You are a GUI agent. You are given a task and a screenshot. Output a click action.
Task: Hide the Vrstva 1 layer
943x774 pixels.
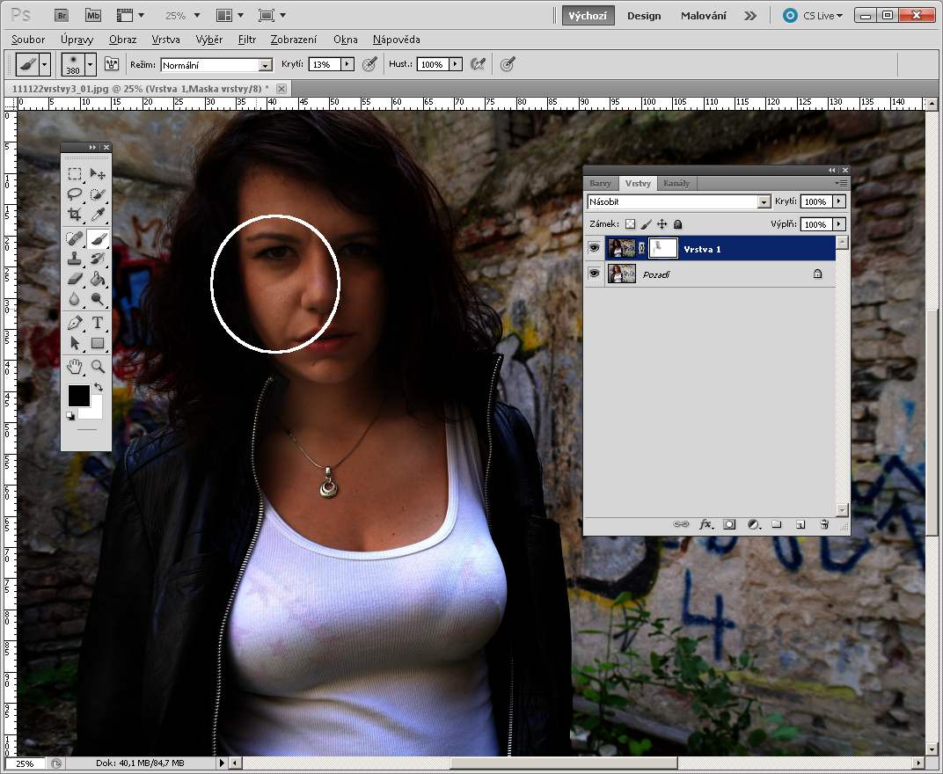pos(595,249)
